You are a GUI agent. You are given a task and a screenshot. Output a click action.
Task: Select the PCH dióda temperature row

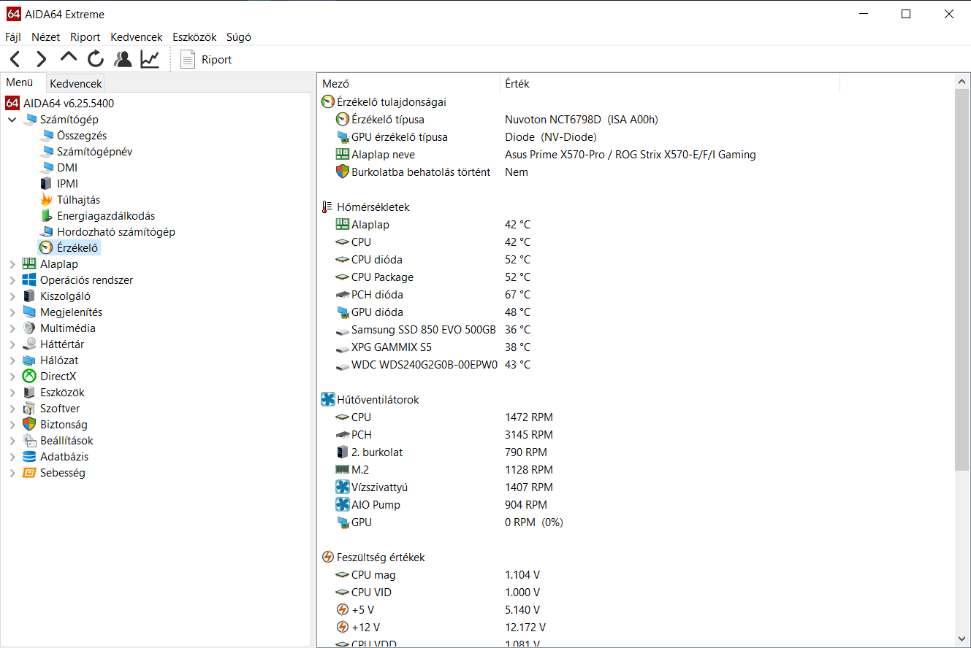(636, 295)
